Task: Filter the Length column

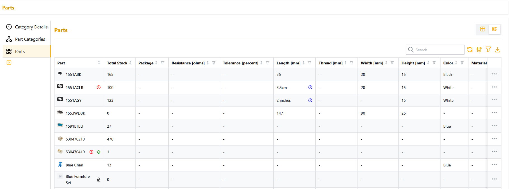Action: pyautogui.click(x=309, y=63)
